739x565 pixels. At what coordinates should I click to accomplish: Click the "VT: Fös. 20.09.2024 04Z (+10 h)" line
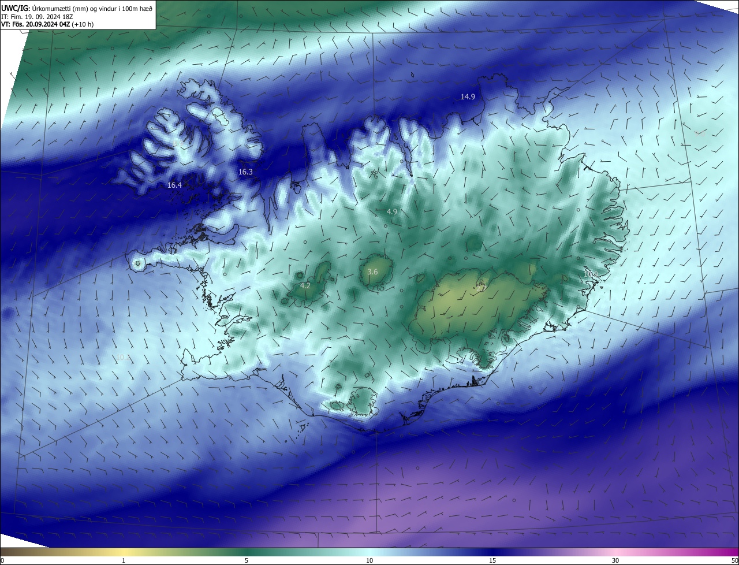click(48, 24)
